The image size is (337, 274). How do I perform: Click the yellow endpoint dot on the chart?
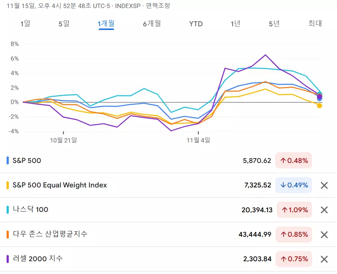[x=319, y=106]
